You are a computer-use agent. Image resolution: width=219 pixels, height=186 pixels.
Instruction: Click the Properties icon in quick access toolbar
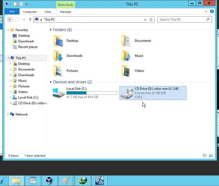15,4
